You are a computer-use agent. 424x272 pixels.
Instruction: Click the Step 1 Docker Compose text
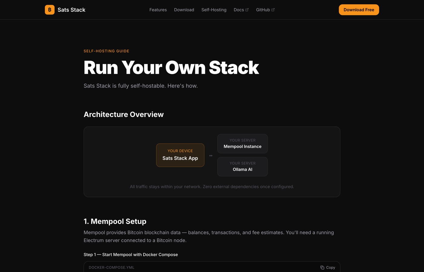pyautogui.click(x=131, y=254)
